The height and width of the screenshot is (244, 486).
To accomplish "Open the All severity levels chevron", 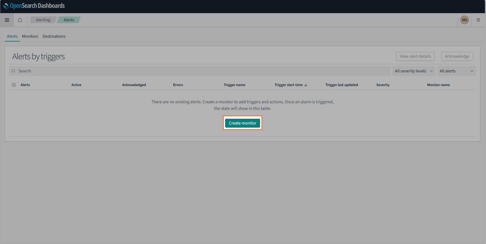I will pos(431,71).
